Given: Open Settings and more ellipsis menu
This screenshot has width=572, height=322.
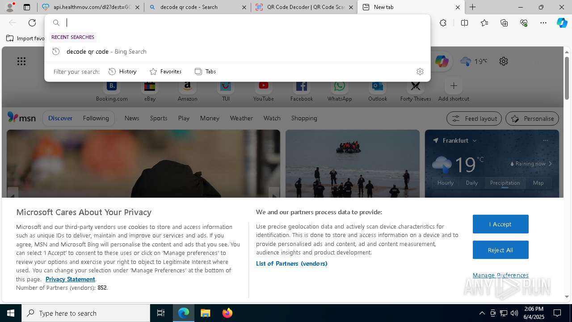Looking at the screenshot, I should (543, 23).
